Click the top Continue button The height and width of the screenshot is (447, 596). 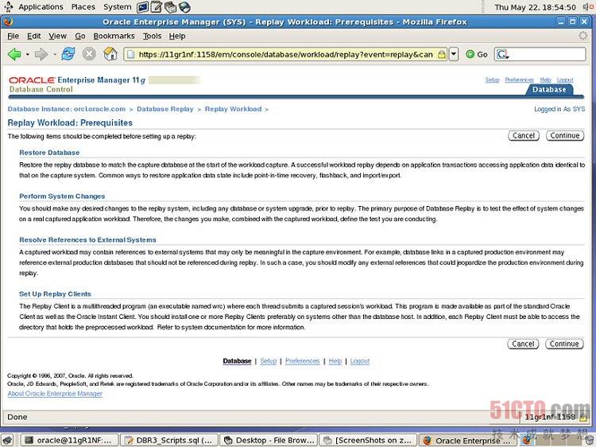click(565, 136)
